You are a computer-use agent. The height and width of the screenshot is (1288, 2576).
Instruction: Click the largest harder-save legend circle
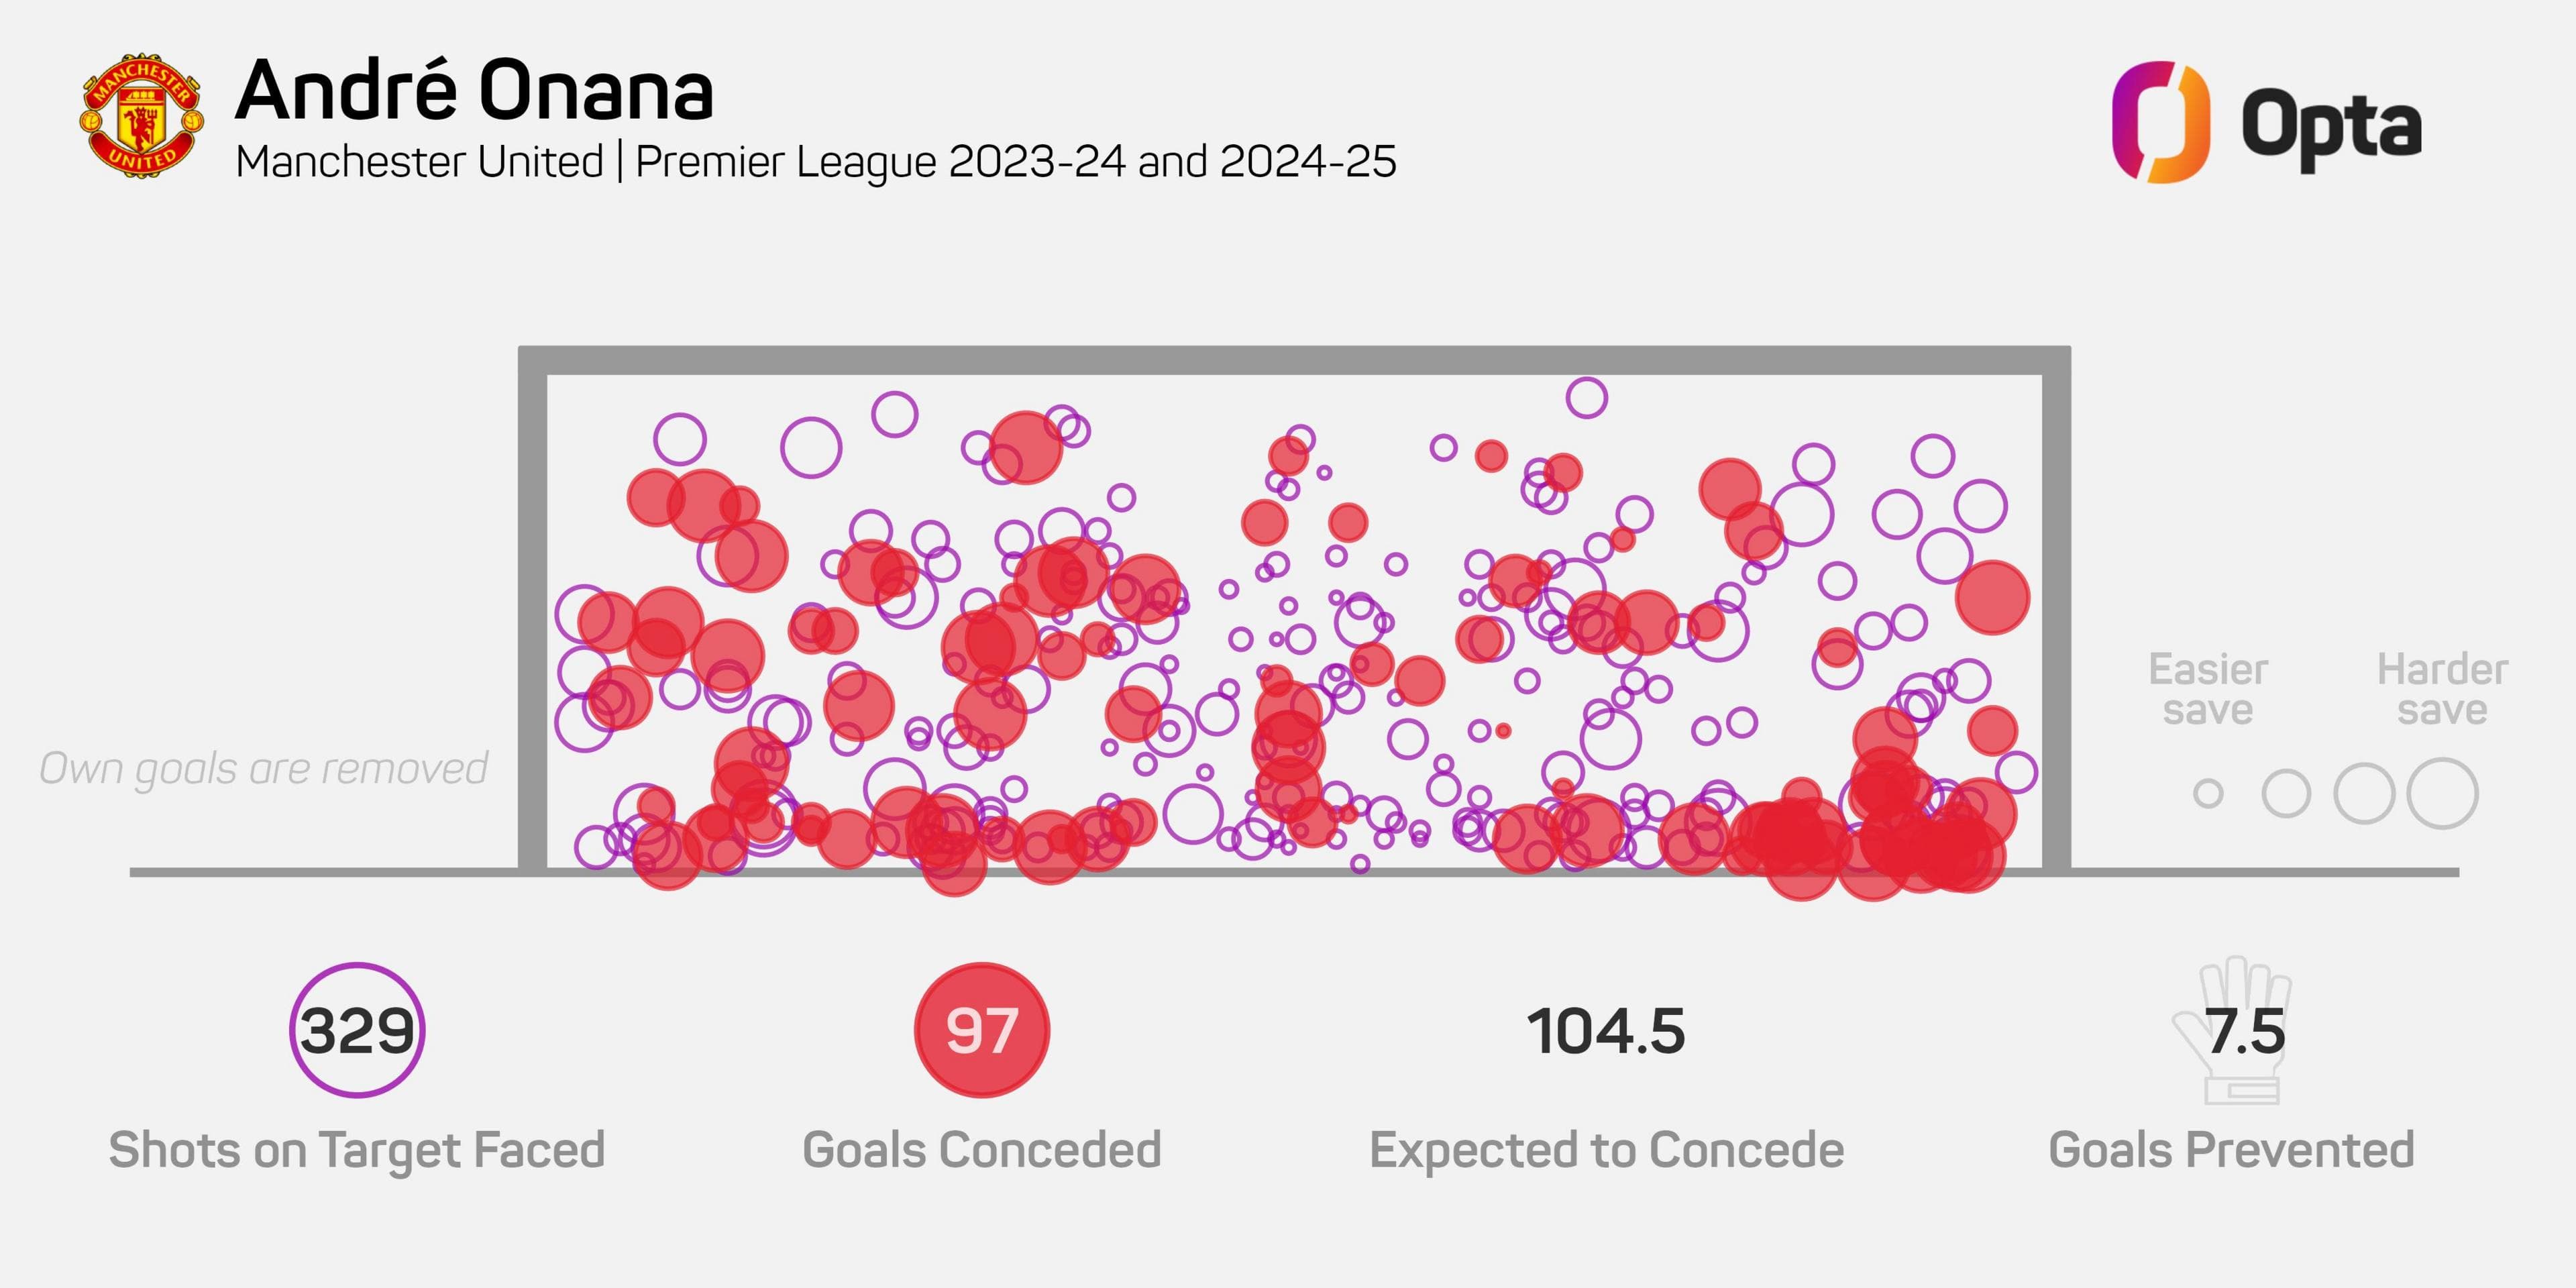(x=2442, y=794)
